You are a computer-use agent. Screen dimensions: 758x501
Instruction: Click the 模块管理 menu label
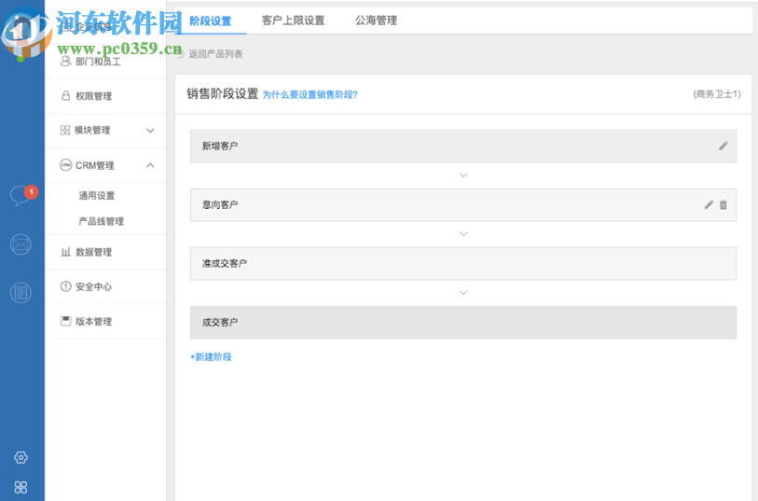coord(92,130)
